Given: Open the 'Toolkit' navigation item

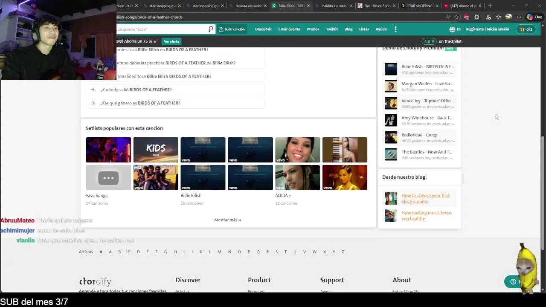Looking at the screenshot, I should point(332,29).
